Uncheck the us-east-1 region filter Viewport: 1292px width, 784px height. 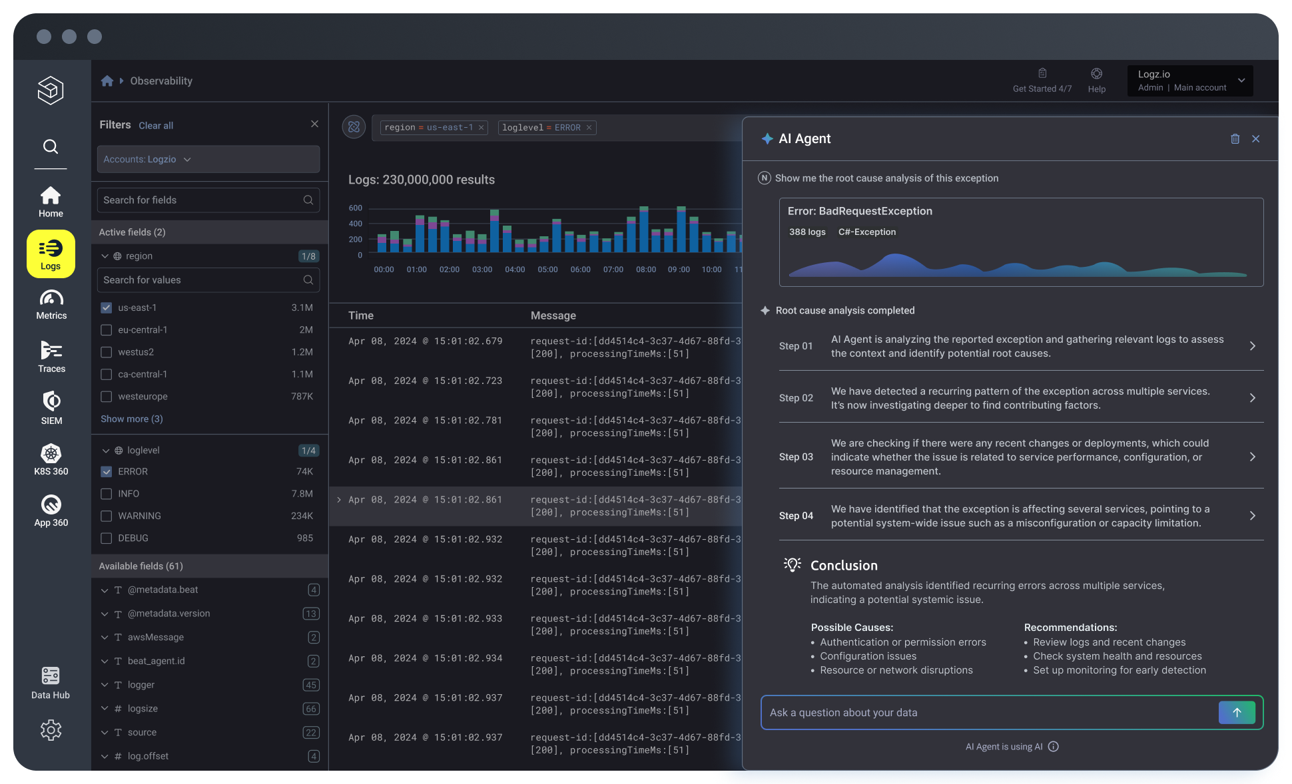tap(107, 307)
